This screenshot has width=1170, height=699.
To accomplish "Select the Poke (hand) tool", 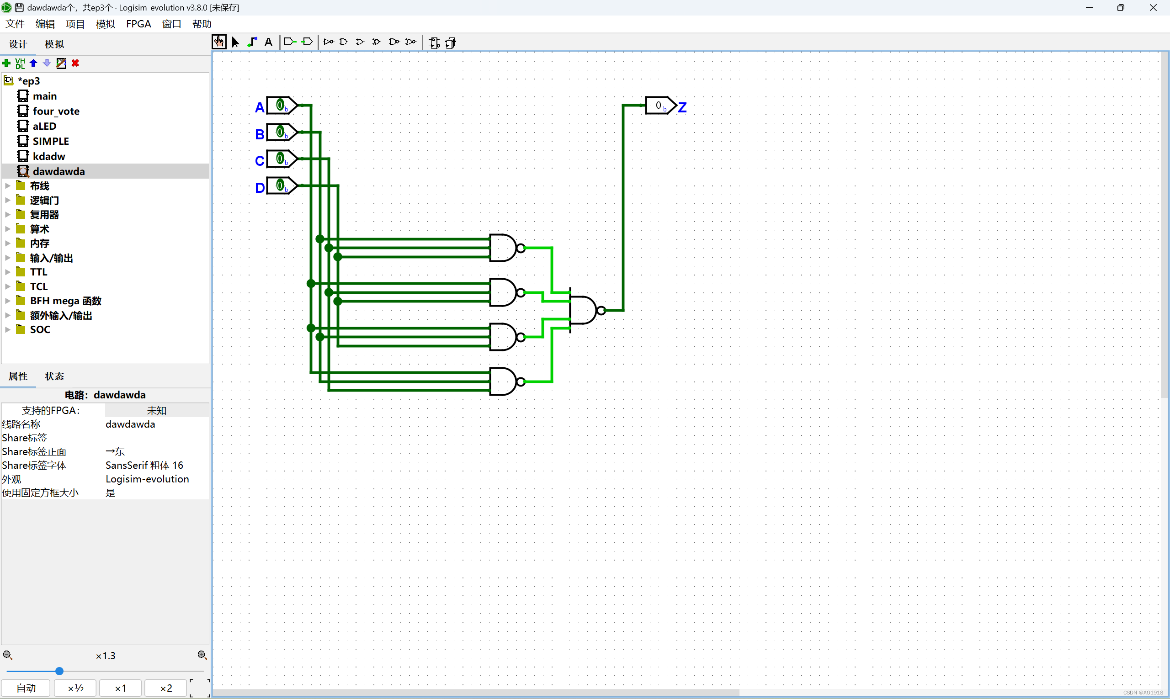I will [218, 42].
